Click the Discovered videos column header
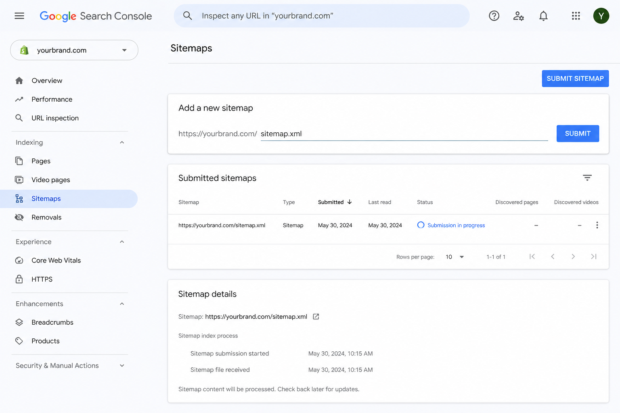Image resolution: width=620 pixels, height=413 pixels. pos(576,202)
